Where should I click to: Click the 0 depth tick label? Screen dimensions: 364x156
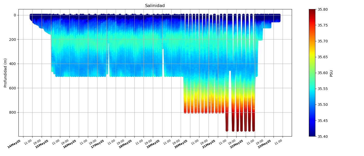(15, 15)
